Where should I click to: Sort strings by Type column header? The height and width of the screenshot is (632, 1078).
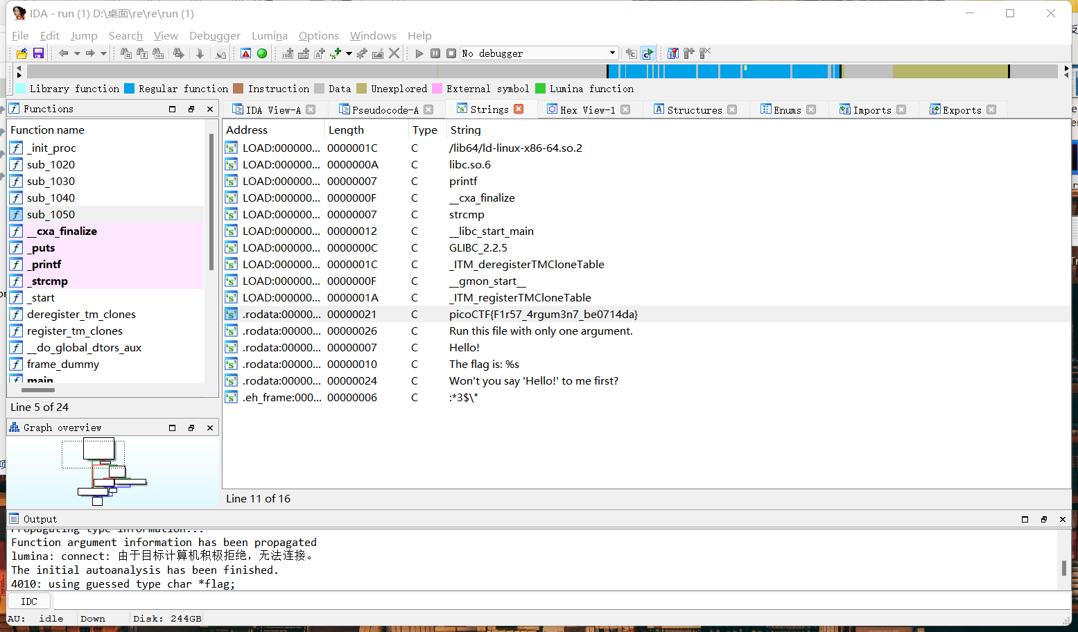(x=427, y=130)
